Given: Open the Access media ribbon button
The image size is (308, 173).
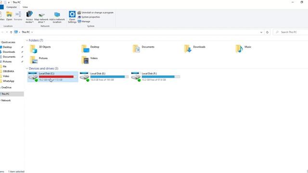Looking at the screenshot, I should point(29,17).
